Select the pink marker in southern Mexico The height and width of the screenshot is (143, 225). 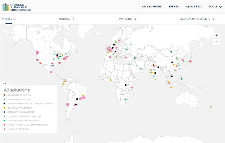[51, 72]
